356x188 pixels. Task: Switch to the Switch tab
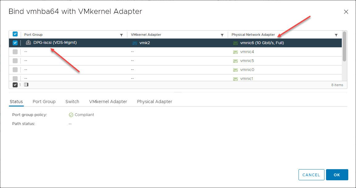[72, 102]
